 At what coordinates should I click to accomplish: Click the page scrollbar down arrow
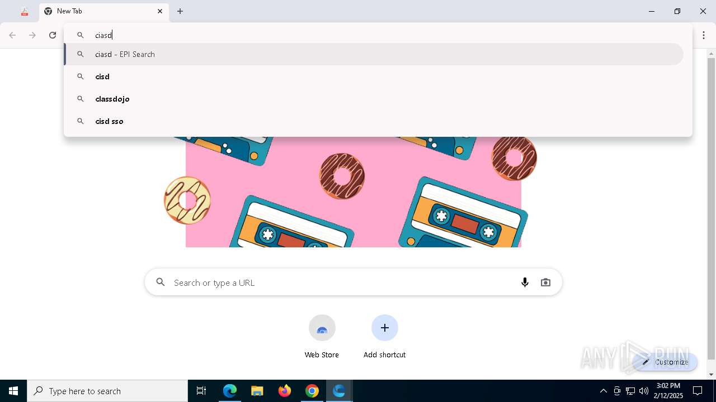712,375
